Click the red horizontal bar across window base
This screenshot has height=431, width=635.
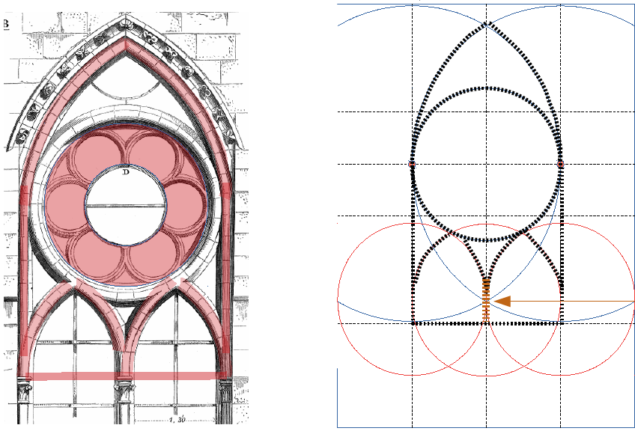click(124, 376)
